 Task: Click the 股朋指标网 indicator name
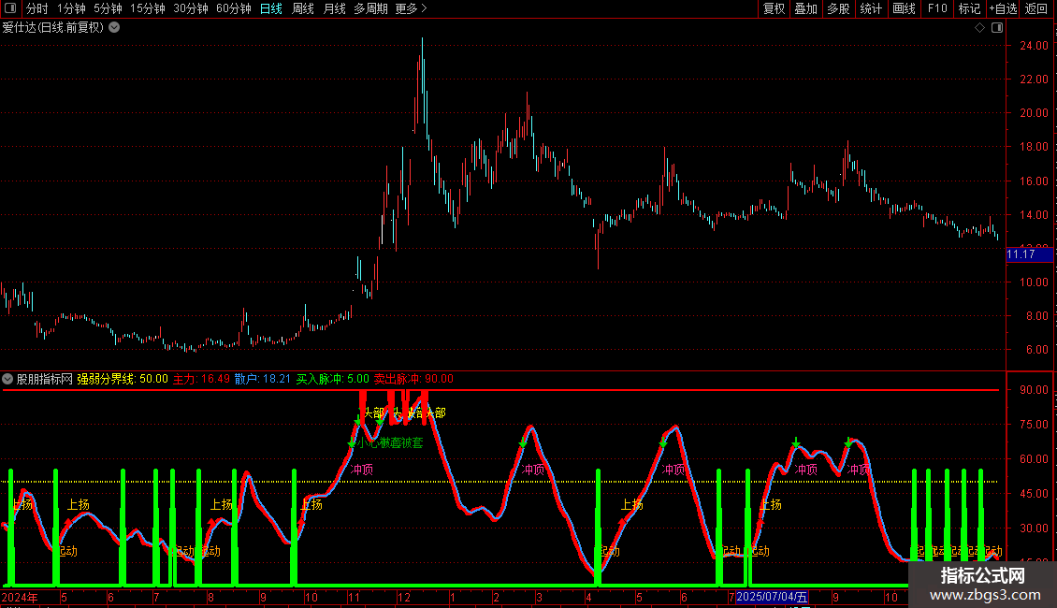click(x=45, y=379)
